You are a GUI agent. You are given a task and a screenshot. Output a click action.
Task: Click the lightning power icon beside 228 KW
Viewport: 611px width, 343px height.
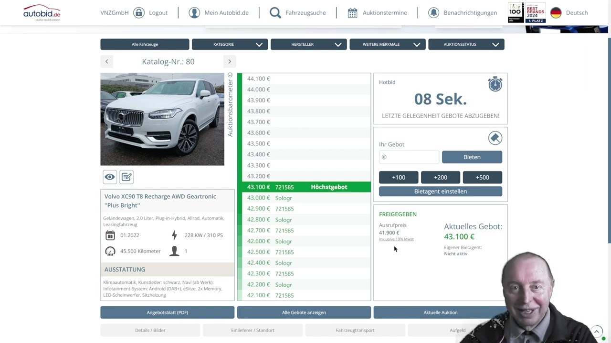coord(174,235)
